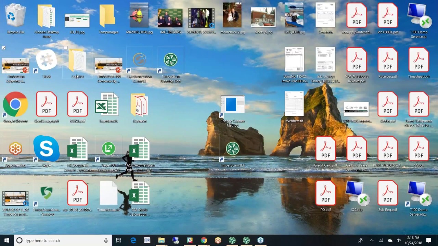Select the Timesheet.pdf file
This screenshot has height=246, width=438.
pos(419,63)
